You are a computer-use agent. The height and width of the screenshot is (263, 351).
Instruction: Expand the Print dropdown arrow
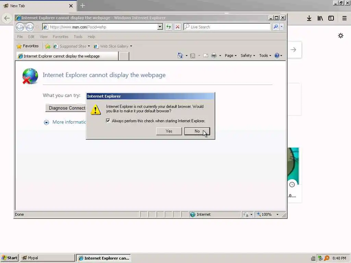pos(220,56)
